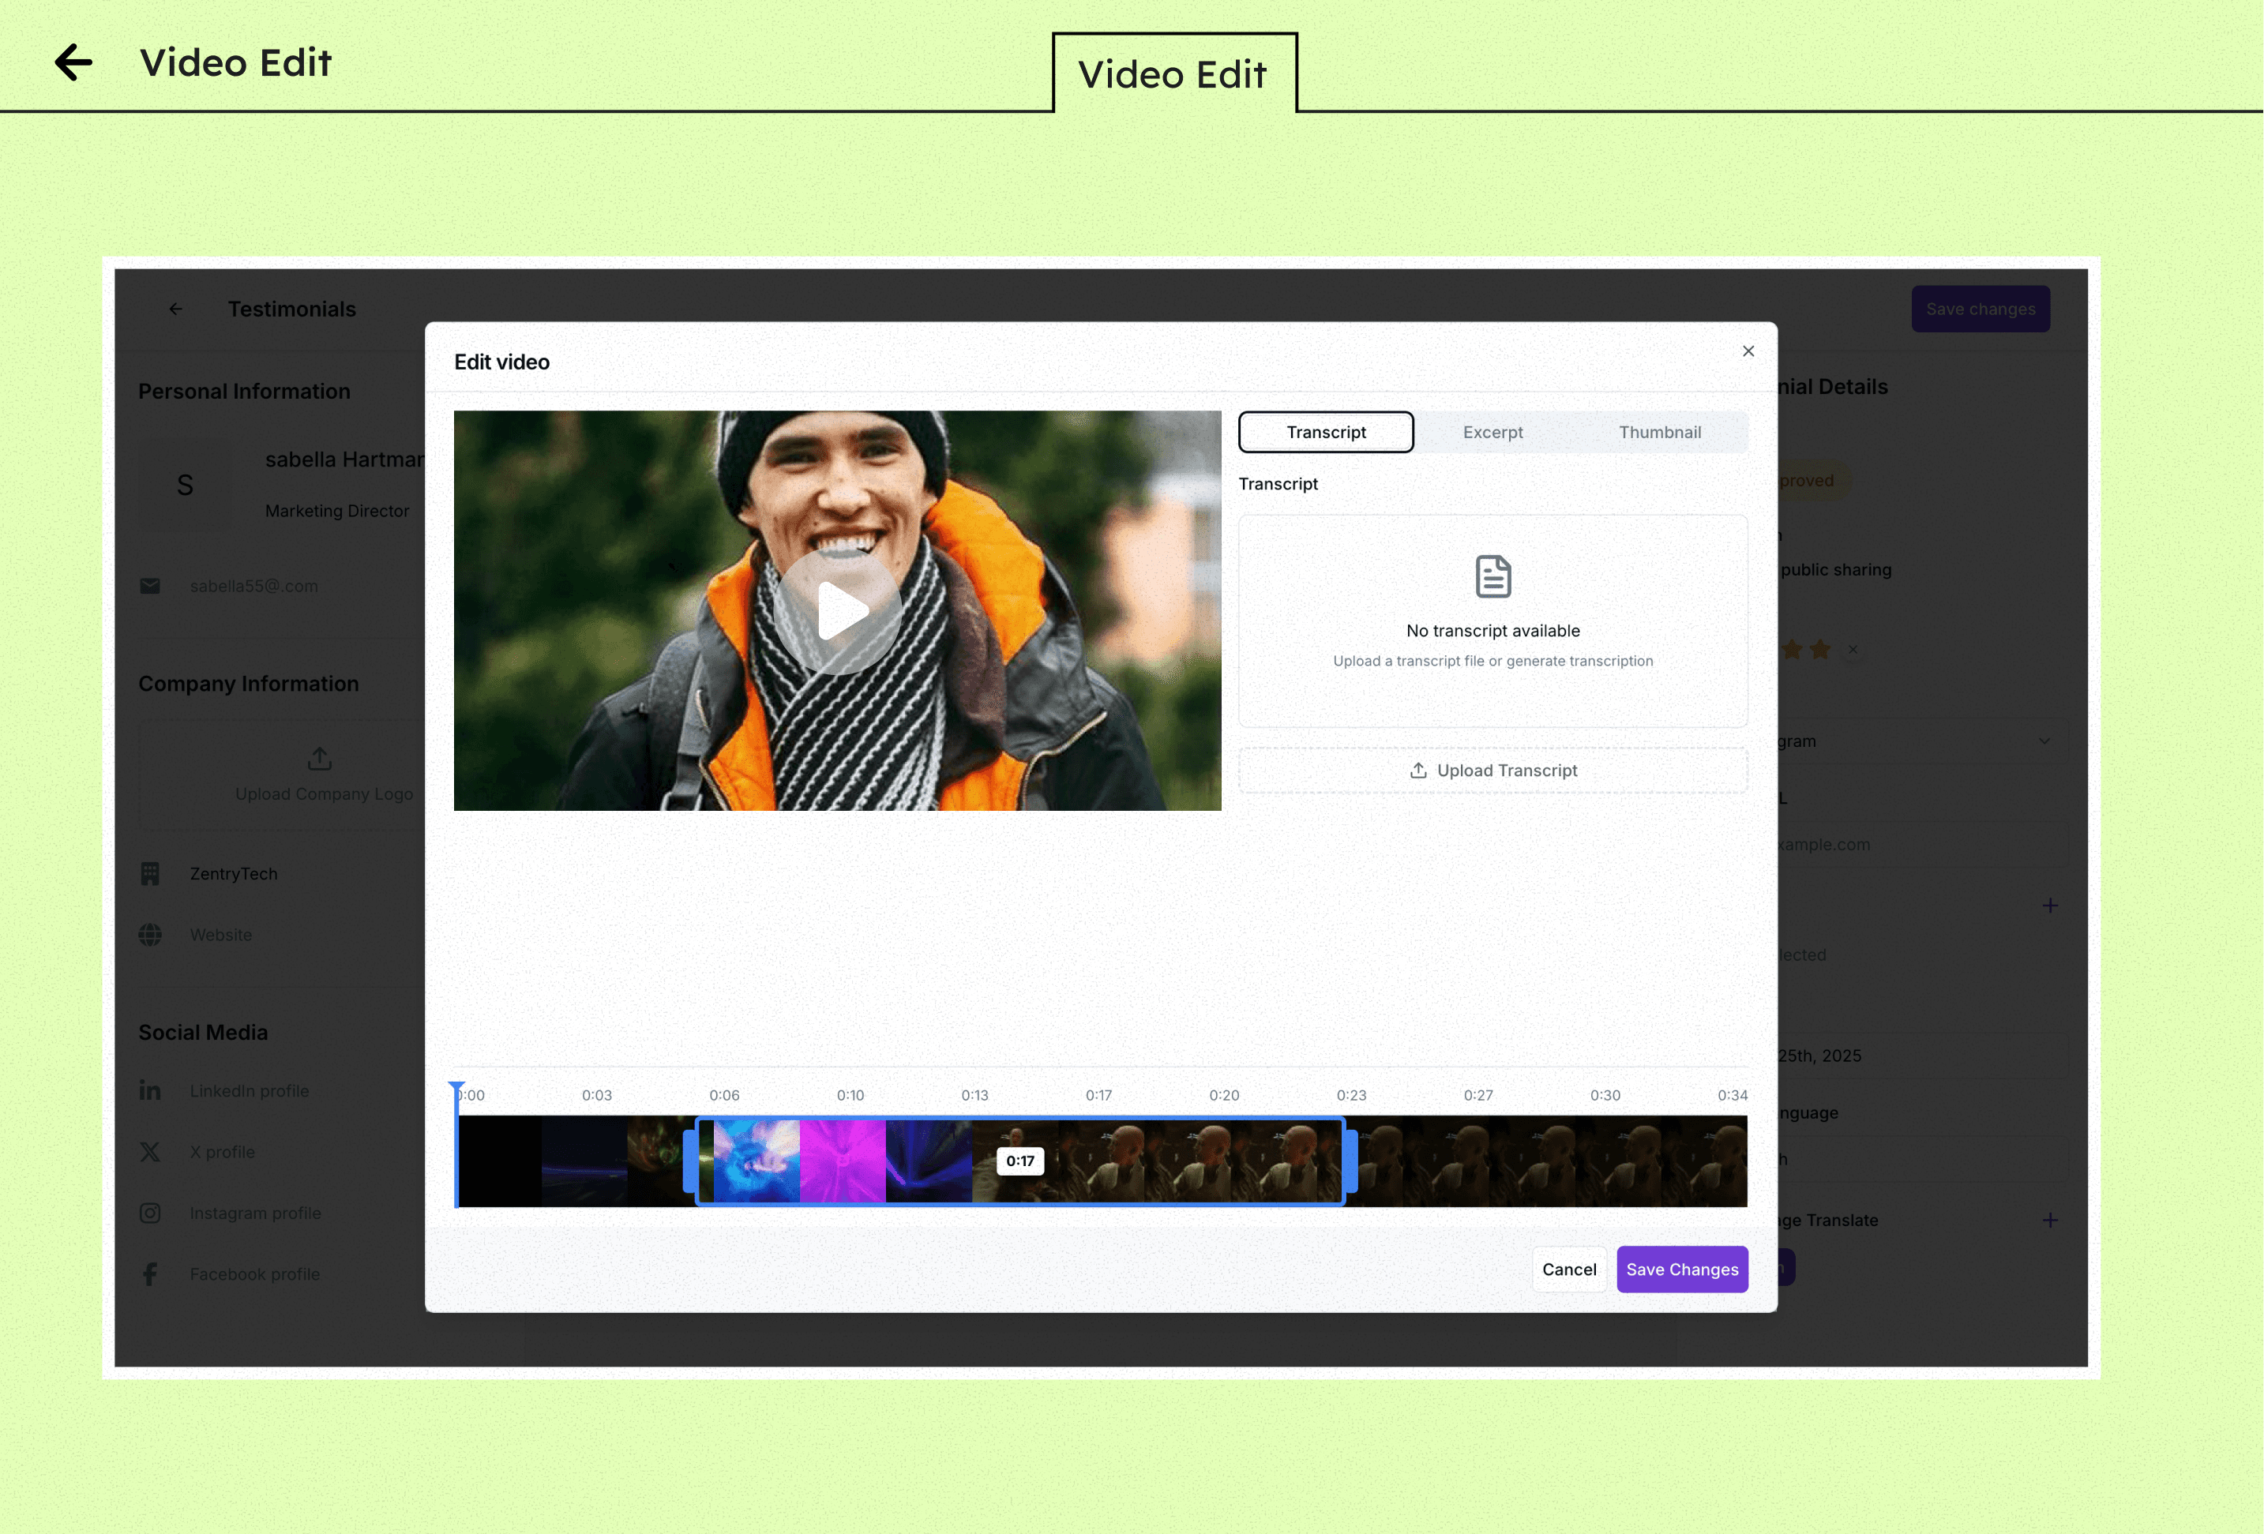The height and width of the screenshot is (1534, 2264).
Task: Click the back arrow next to Video Edit
Action: pyautogui.click(x=73, y=62)
